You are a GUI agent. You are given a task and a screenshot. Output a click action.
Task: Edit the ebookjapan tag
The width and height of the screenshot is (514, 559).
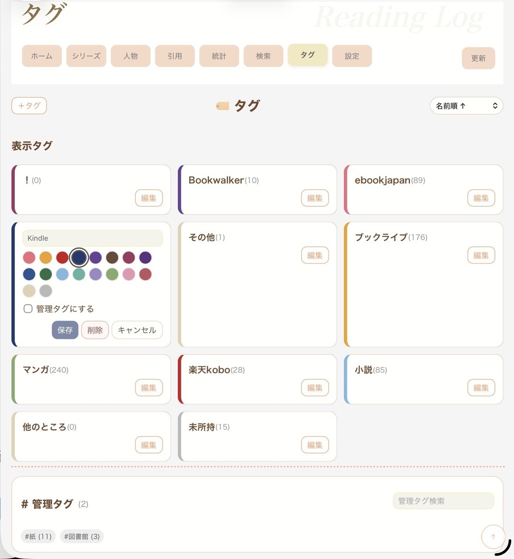(481, 198)
